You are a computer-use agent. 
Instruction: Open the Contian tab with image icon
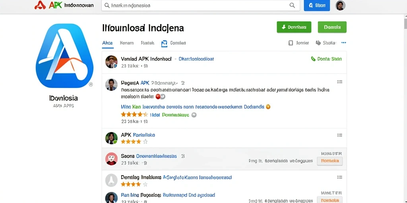pos(173,43)
